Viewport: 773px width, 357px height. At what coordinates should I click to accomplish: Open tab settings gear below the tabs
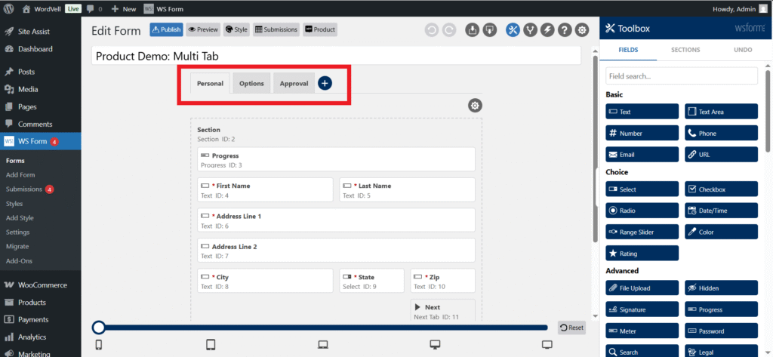point(475,106)
